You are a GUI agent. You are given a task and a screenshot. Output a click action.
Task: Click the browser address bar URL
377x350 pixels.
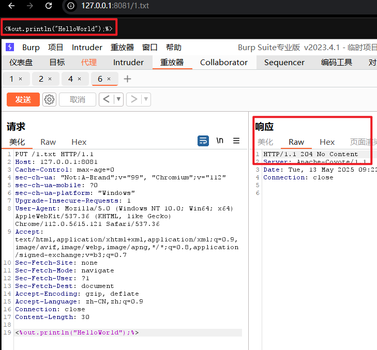[x=115, y=6]
